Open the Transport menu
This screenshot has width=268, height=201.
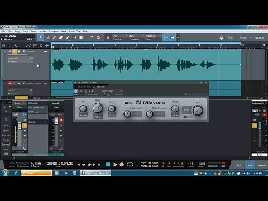click(53, 31)
